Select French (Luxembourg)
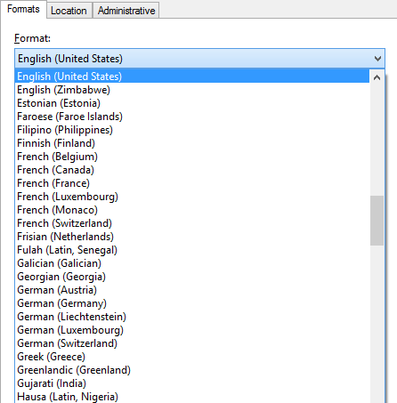397x403 pixels. coord(192,197)
